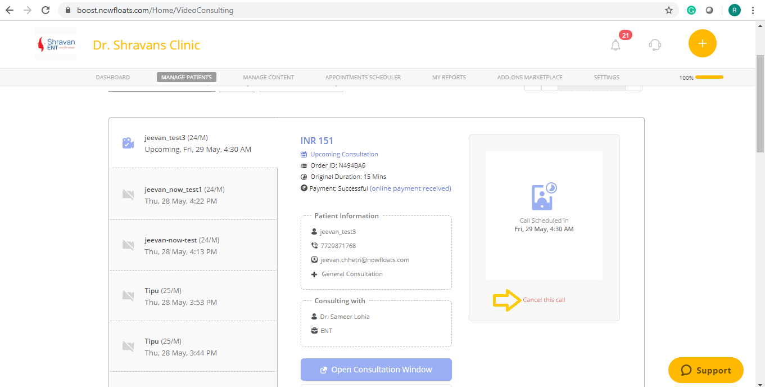Open My Reports menu
This screenshot has height=387, width=765.
(x=449, y=78)
